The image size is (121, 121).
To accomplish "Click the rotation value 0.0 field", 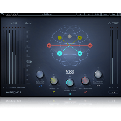I will point(40,86).
